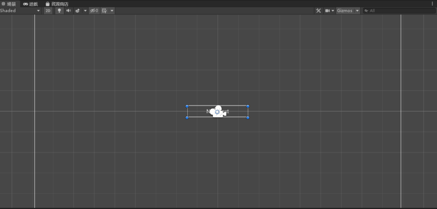
Task: Click the top-left blue rect handle
Action: (x=187, y=106)
